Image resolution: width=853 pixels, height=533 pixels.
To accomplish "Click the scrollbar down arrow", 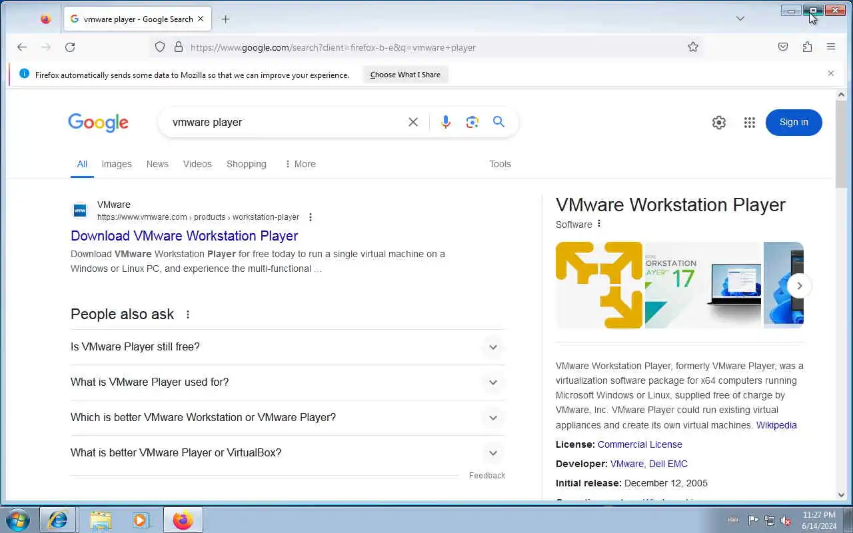I will 841,495.
